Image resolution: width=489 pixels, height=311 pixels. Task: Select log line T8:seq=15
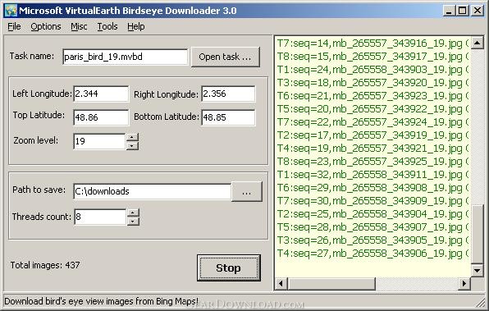(x=372, y=56)
